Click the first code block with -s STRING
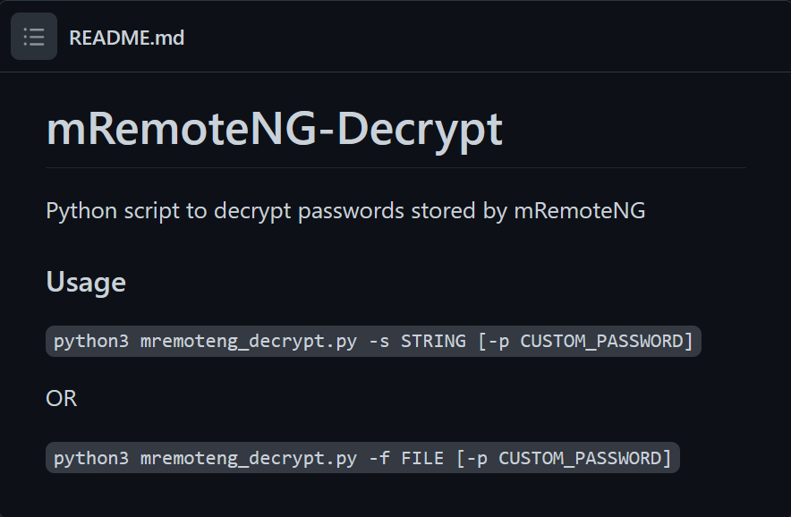This screenshot has height=517, width=791. pyautogui.click(x=373, y=342)
